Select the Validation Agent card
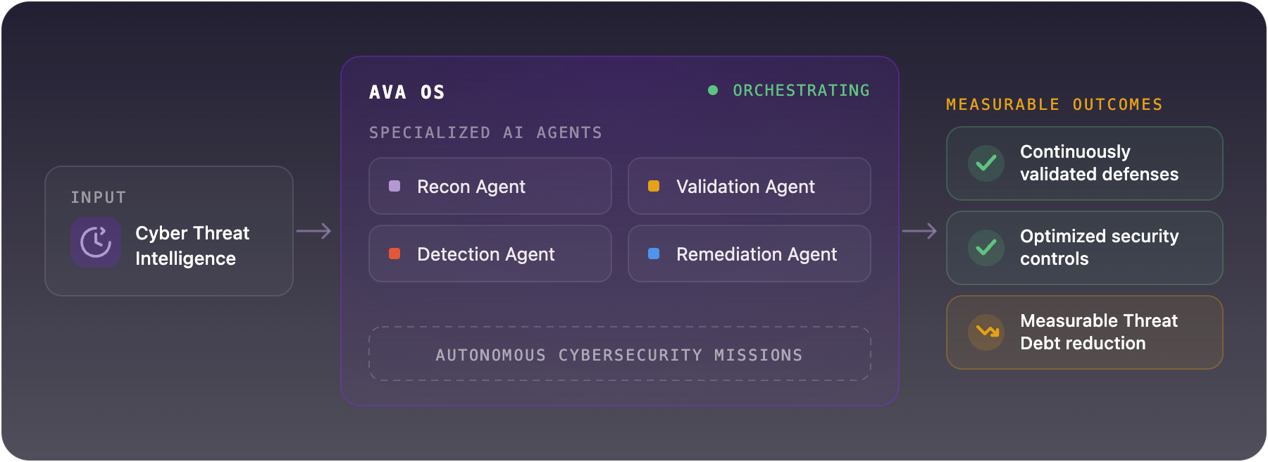The image size is (1268, 462). click(750, 186)
